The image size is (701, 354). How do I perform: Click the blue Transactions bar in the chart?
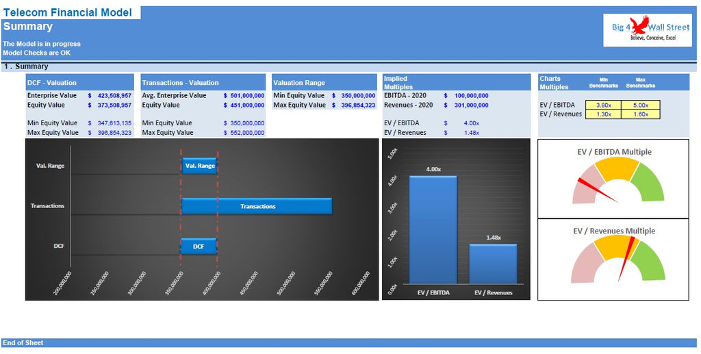(x=257, y=206)
